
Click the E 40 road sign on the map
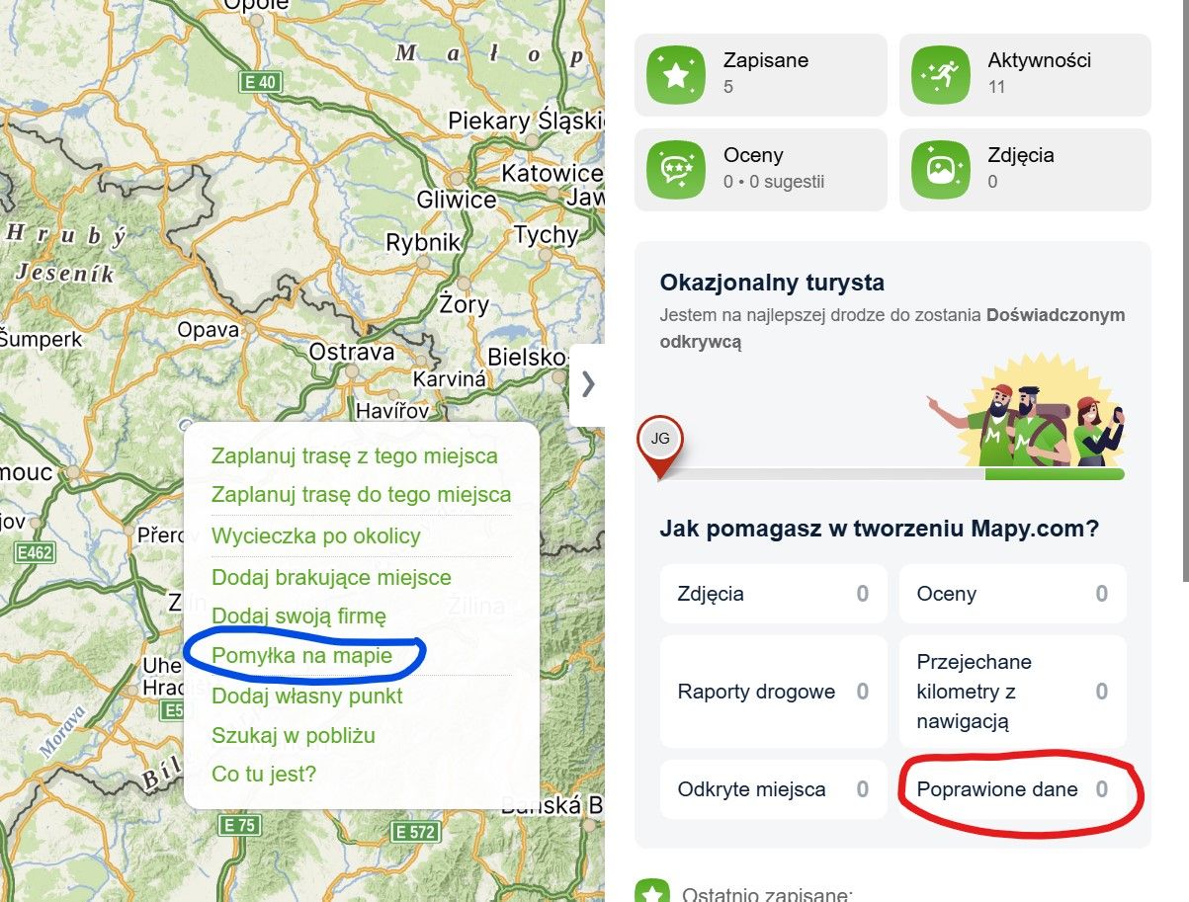tap(260, 82)
